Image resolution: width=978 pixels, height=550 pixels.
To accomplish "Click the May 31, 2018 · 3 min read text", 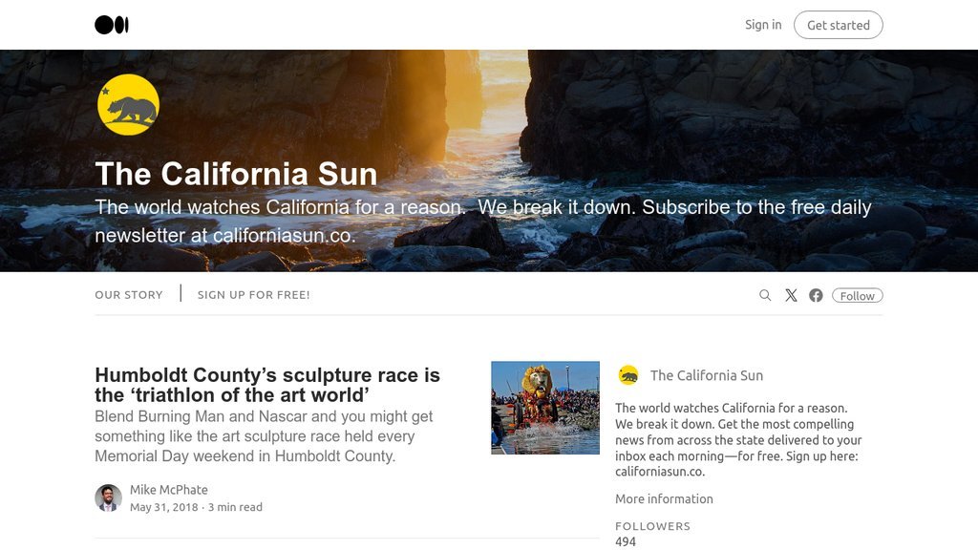I will tap(196, 507).
